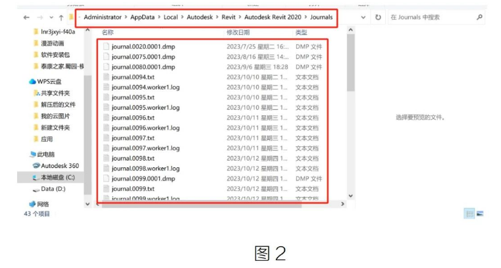Click the search magnifier icon
Viewport: 501px width, 268px height.
click(479, 17)
